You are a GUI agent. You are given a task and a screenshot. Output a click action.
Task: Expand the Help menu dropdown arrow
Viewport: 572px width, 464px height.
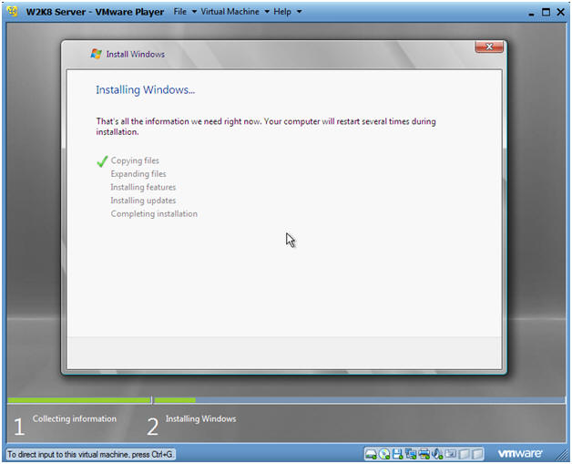point(299,12)
